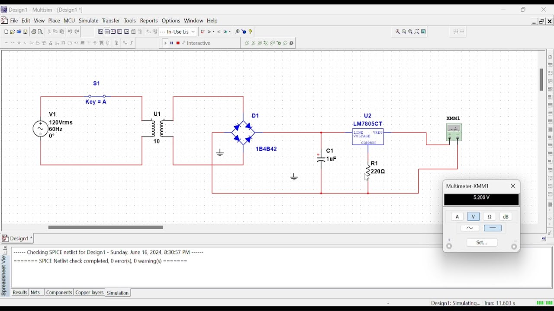Image resolution: width=554 pixels, height=311 pixels.
Task: Zoom to selected area
Action: click(410, 32)
